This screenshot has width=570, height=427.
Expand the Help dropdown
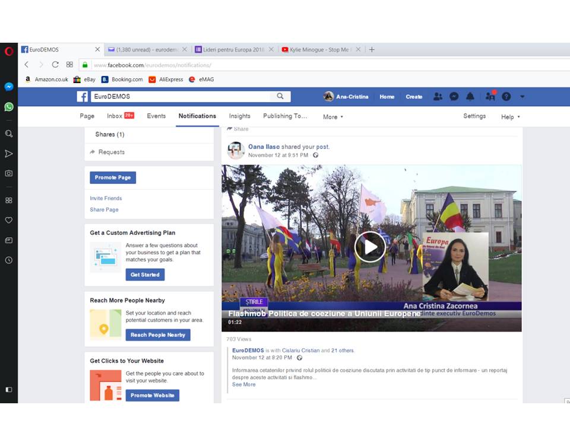click(x=511, y=117)
